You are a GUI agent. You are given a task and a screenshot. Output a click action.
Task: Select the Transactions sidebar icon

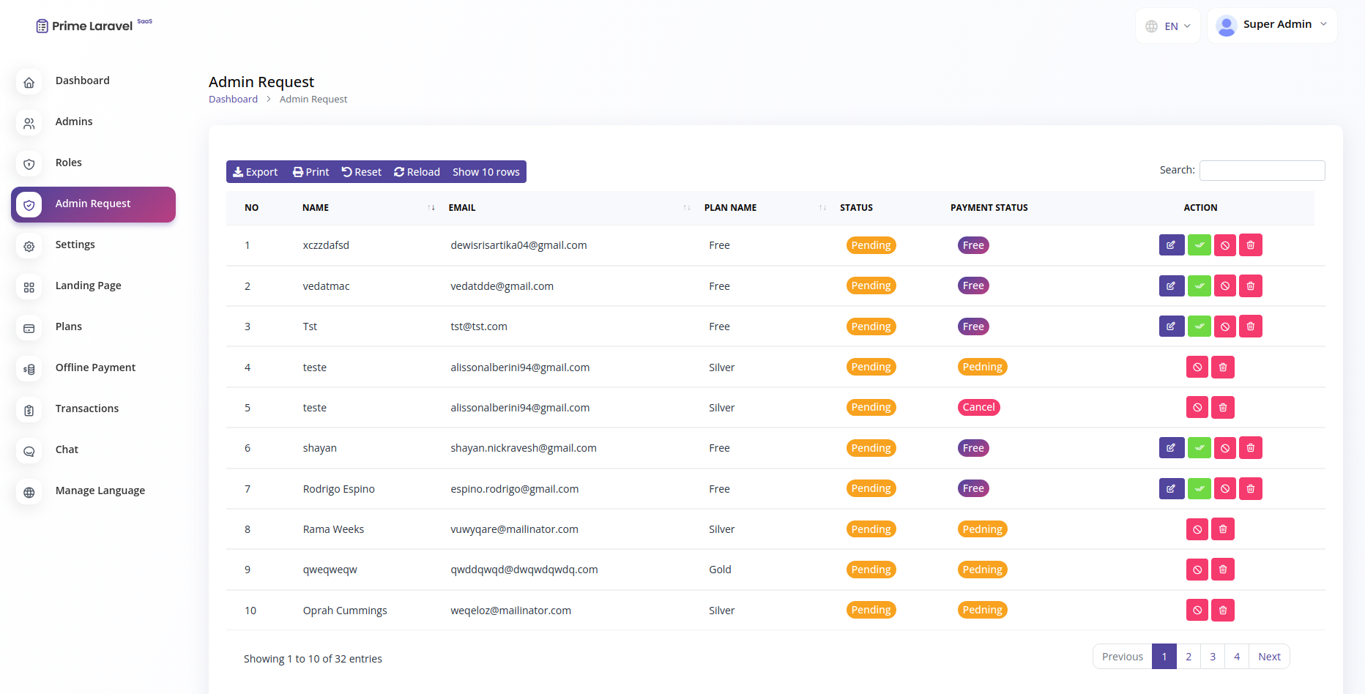pyautogui.click(x=29, y=410)
